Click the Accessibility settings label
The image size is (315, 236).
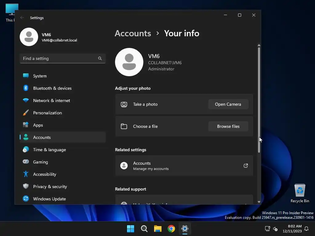tap(45, 174)
